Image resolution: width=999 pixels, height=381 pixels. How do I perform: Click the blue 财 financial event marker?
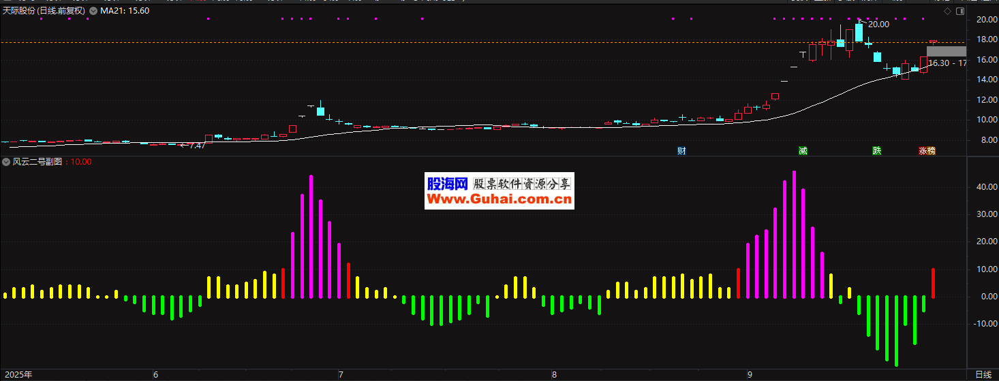[x=681, y=150]
